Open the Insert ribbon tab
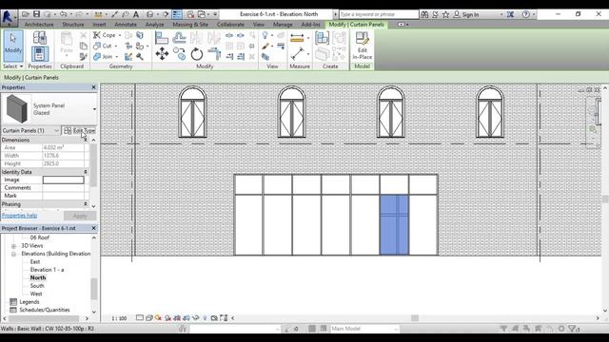Screen dimensions: 609x342 pos(99,25)
